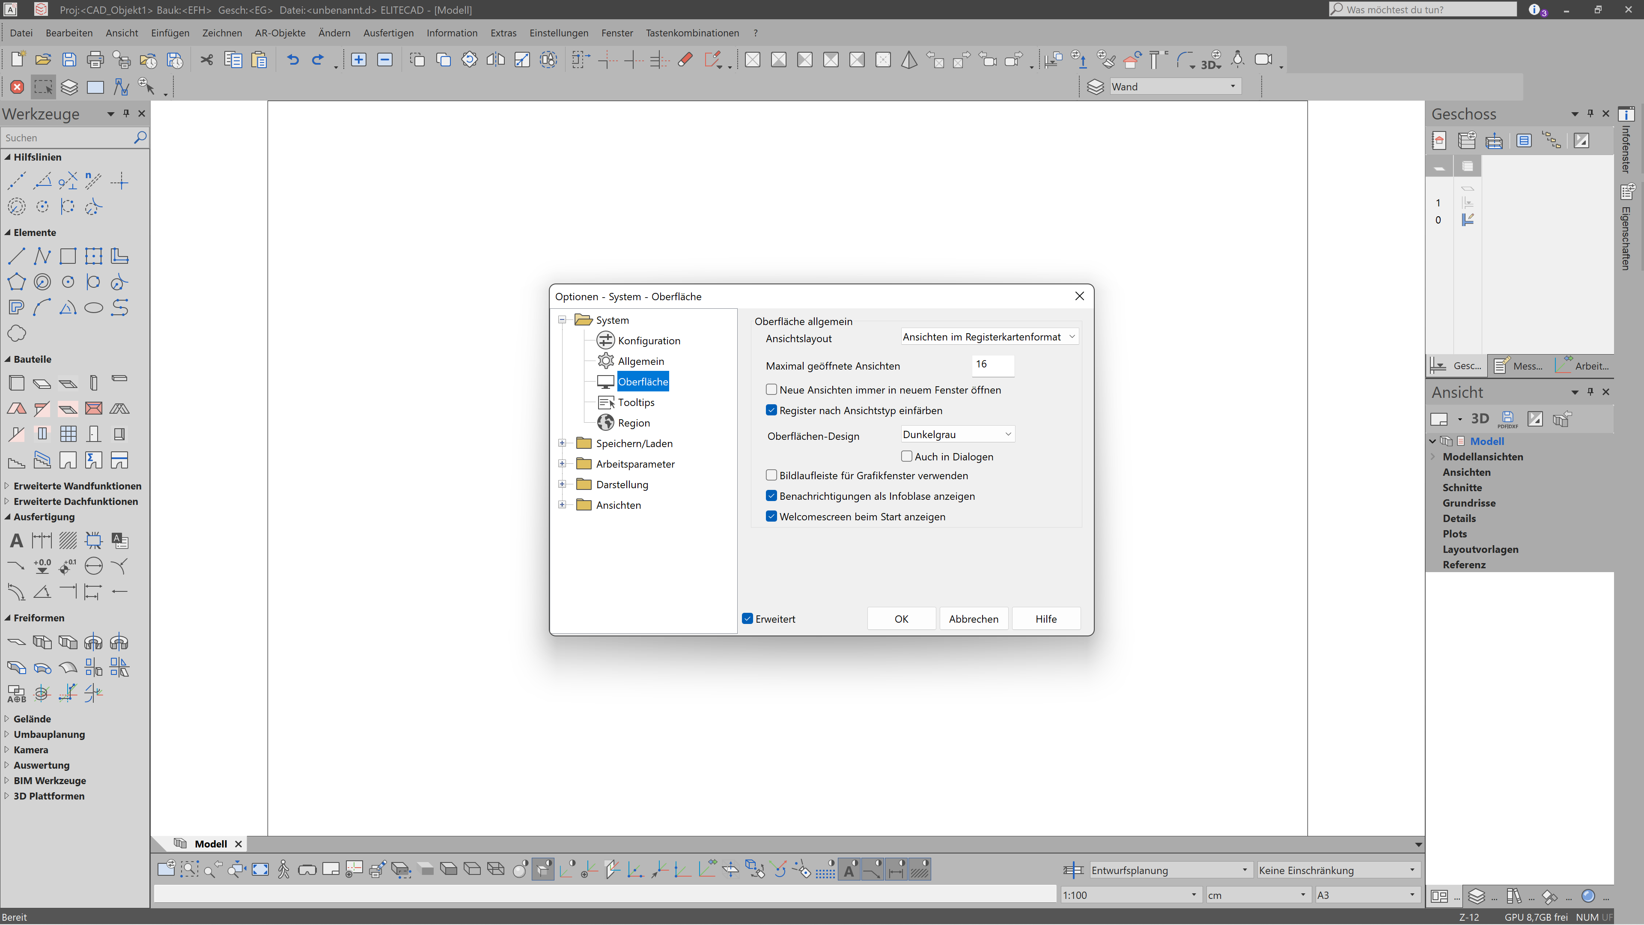Edit the 'Maximal geöffnete Ansichten' input field
This screenshot has height=925, width=1644.
(992, 364)
